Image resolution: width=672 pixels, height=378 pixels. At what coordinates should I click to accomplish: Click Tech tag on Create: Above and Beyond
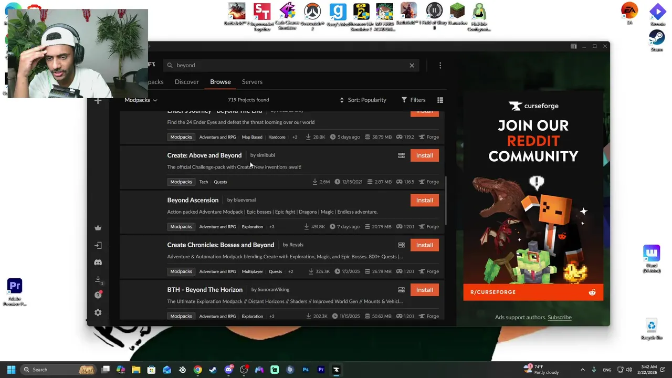(204, 182)
